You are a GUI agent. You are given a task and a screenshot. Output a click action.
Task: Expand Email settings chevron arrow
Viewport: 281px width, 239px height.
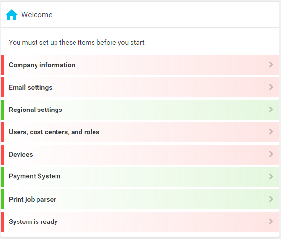(x=271, y=87)
